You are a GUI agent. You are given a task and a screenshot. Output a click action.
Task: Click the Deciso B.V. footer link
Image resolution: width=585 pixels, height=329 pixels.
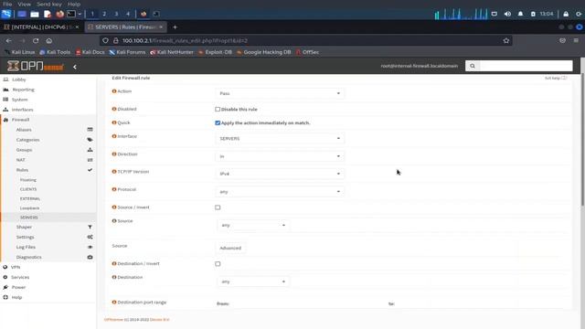click(x=159, y=320)
